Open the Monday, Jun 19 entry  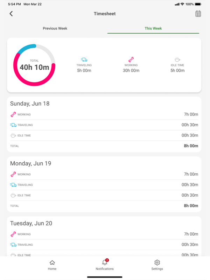31,163
